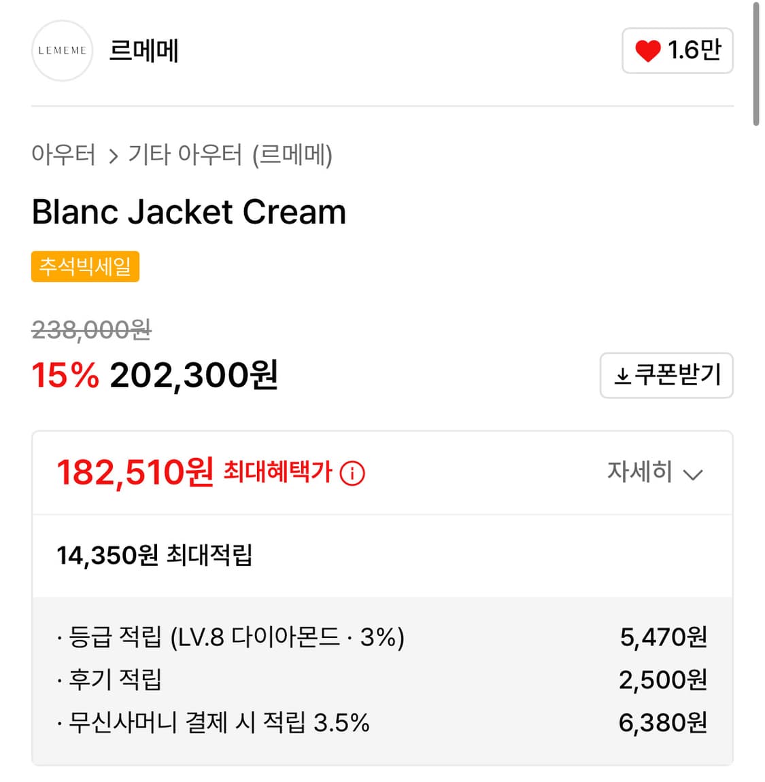Viewport: 765px width, 782px height.
Task: Open 기타 아우터 (르메메) breadcrumb
Action: point(230,155)
